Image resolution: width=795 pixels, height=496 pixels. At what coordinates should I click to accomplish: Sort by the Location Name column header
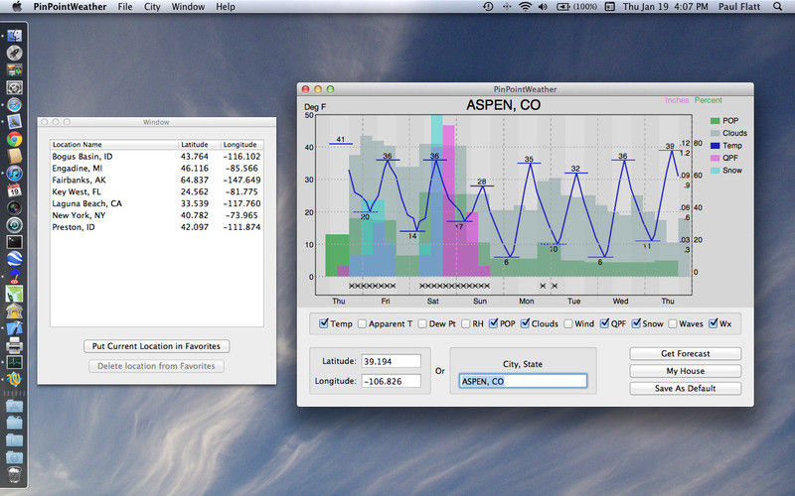(114, 144)
